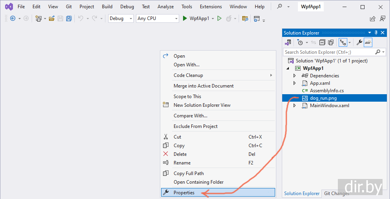Image resolution: width=390 pixels, height=199 pixels.
Task: Click Search Solution Explorer input field
Action: point(328,52)
